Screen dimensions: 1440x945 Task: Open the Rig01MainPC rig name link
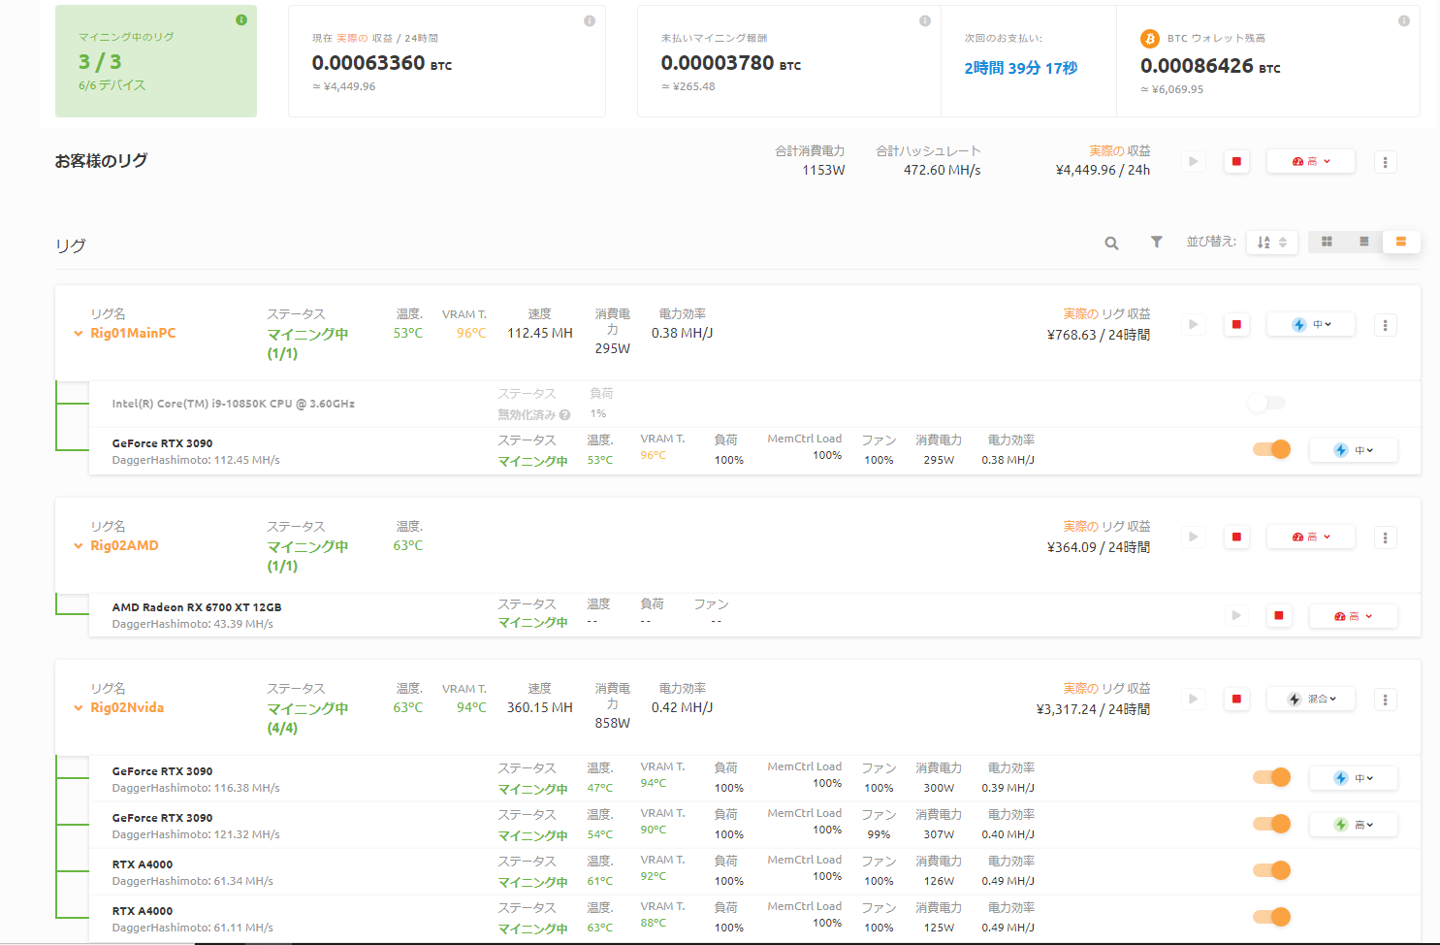[133, 334]
